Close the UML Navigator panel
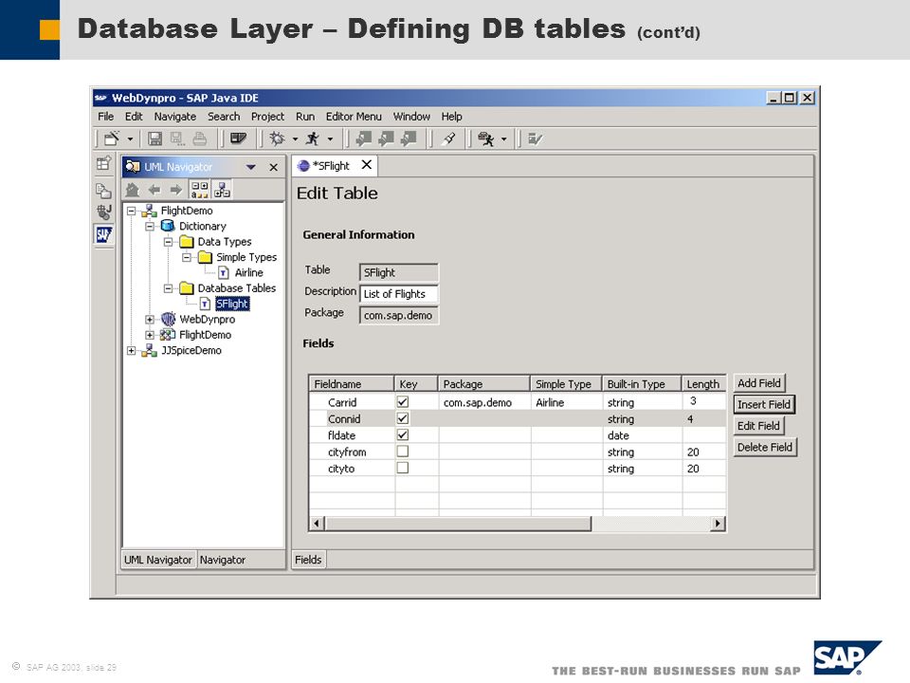This screenshot has width=910, height=683. 273,167
